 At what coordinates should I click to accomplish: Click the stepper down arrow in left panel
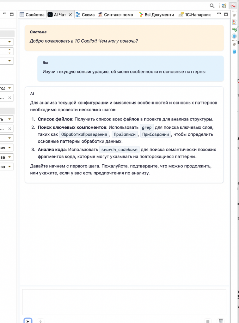tap(9, 53)
